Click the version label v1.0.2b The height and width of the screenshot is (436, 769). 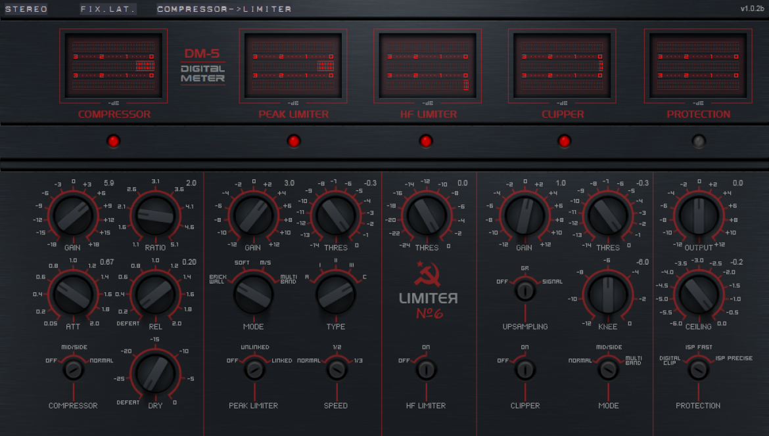(x=752, y=9)
